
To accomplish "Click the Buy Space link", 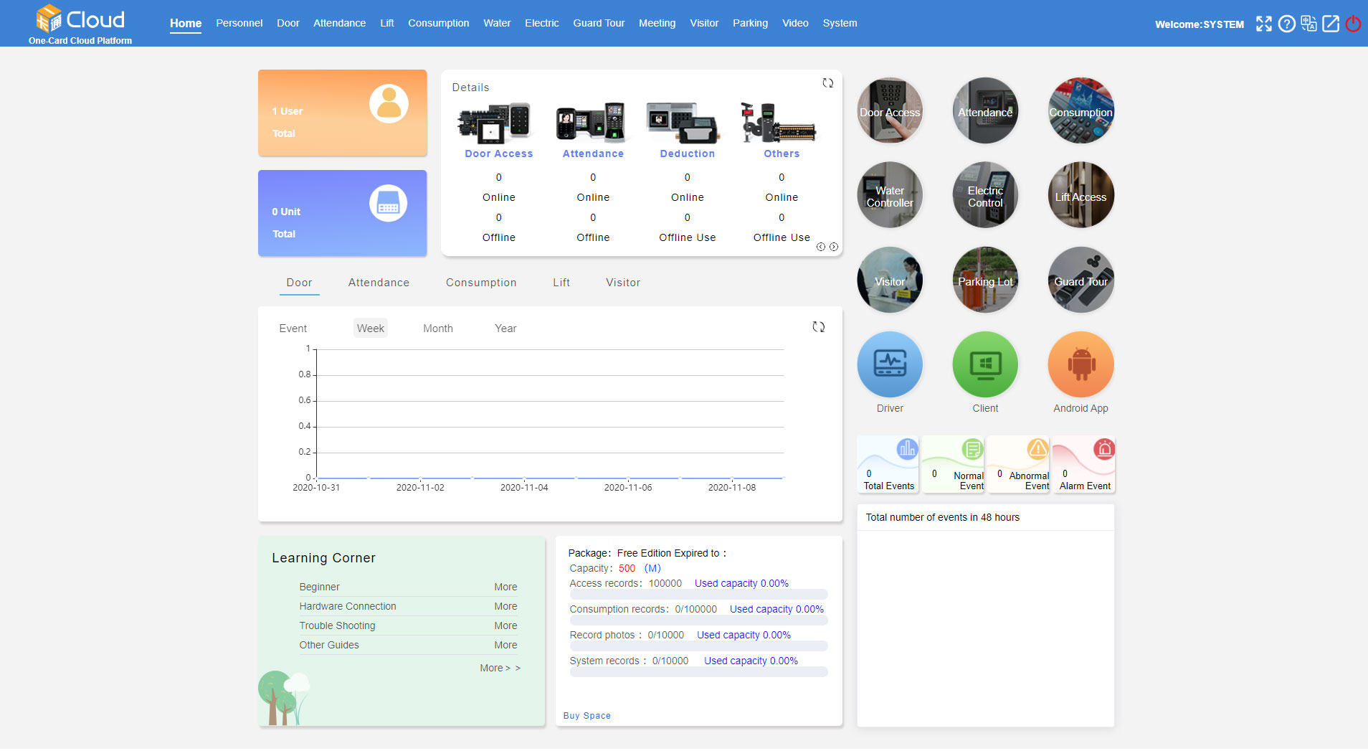I will [586, 716].
